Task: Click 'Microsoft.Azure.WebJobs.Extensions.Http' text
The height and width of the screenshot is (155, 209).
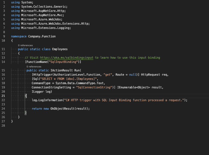Action: point(55,24)
